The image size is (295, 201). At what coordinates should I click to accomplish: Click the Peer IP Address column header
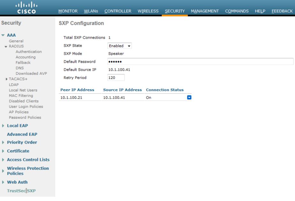click(x=77, y=90)
